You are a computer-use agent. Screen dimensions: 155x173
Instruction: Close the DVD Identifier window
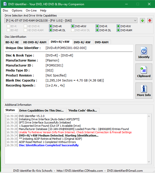pyautogui.click(x=149, y=4)
